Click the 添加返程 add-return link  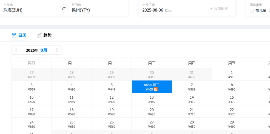(219, 9)
